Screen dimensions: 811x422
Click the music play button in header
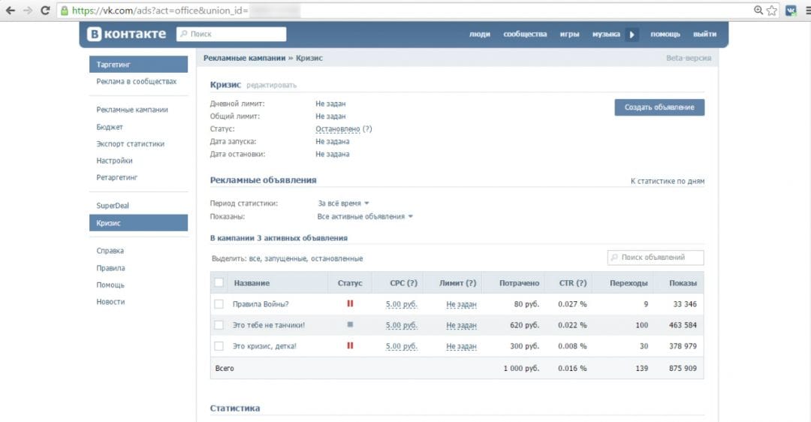(632, 35)
